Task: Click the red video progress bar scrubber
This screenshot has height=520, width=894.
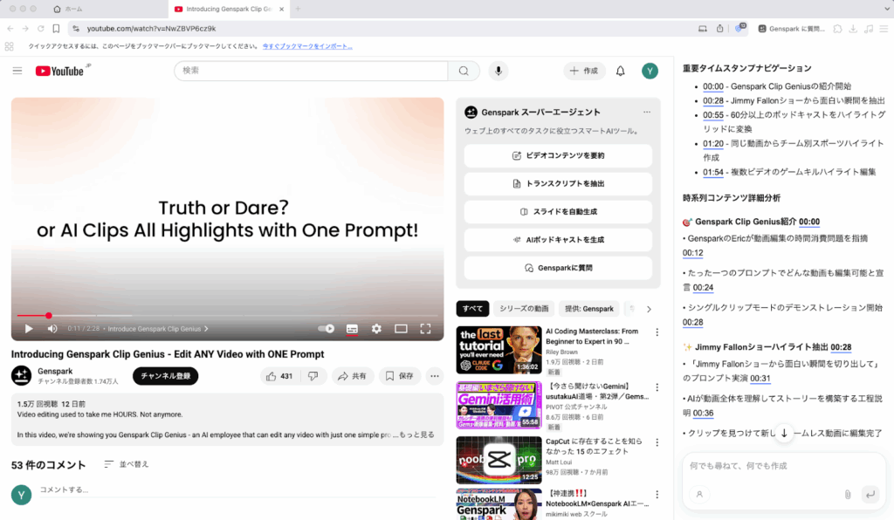Action: coord(49,316)
